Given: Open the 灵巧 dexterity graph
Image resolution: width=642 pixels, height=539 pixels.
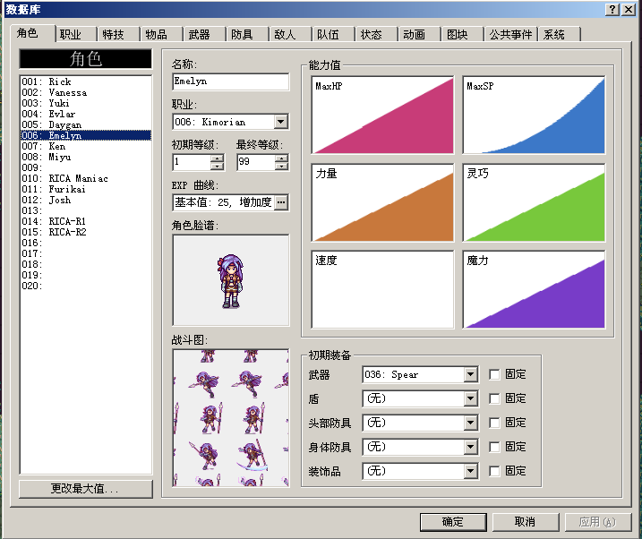Looking at the screenshot, I should point(534,202).
